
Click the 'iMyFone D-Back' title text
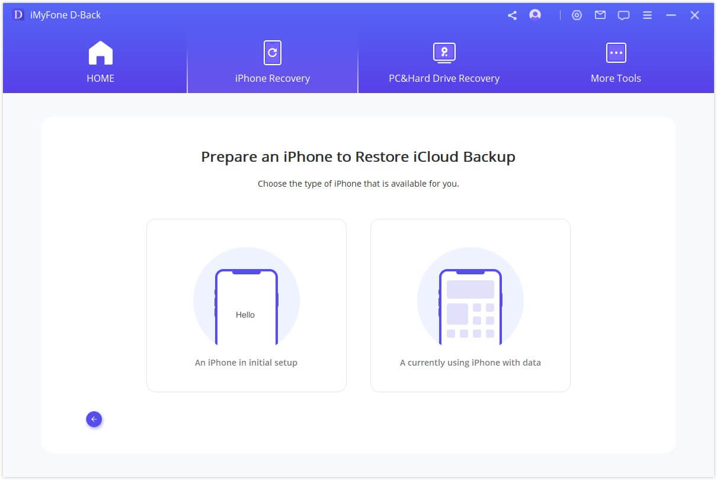65,15
